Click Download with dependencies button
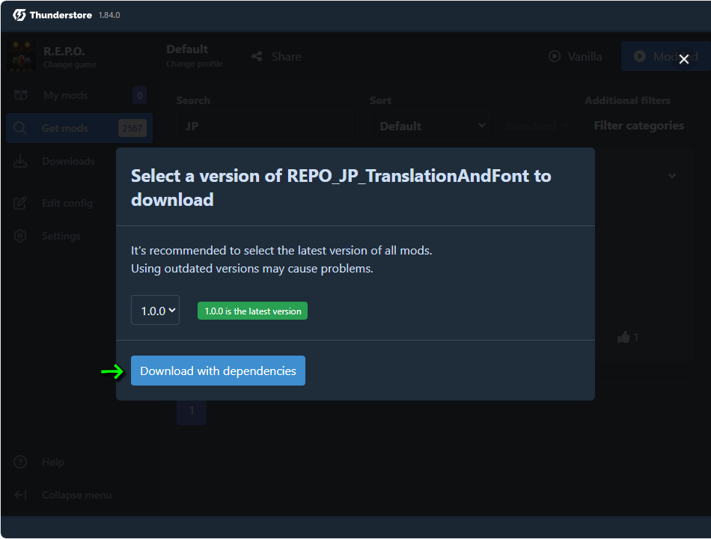Viewport: 711px width, 539px height. (218, 371)
